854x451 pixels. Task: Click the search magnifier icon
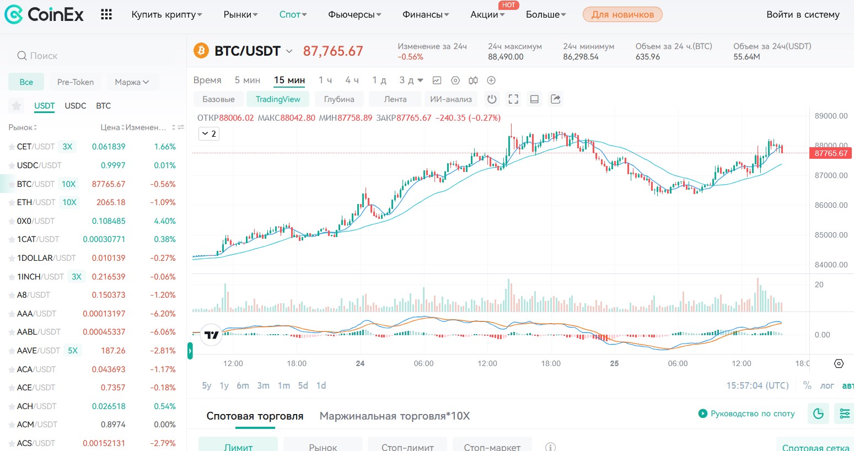pyautogui.click(x=22, y=56)
